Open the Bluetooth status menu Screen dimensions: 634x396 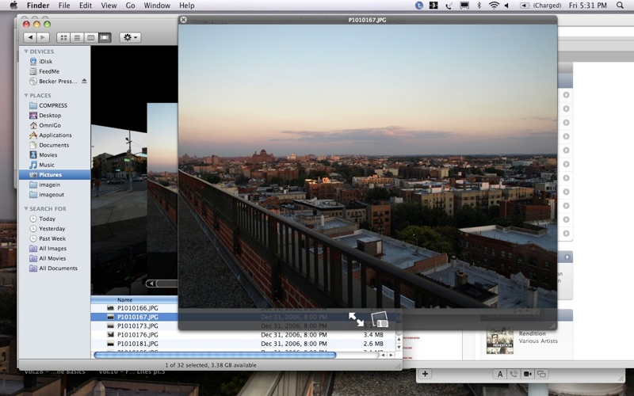point(479,6)
